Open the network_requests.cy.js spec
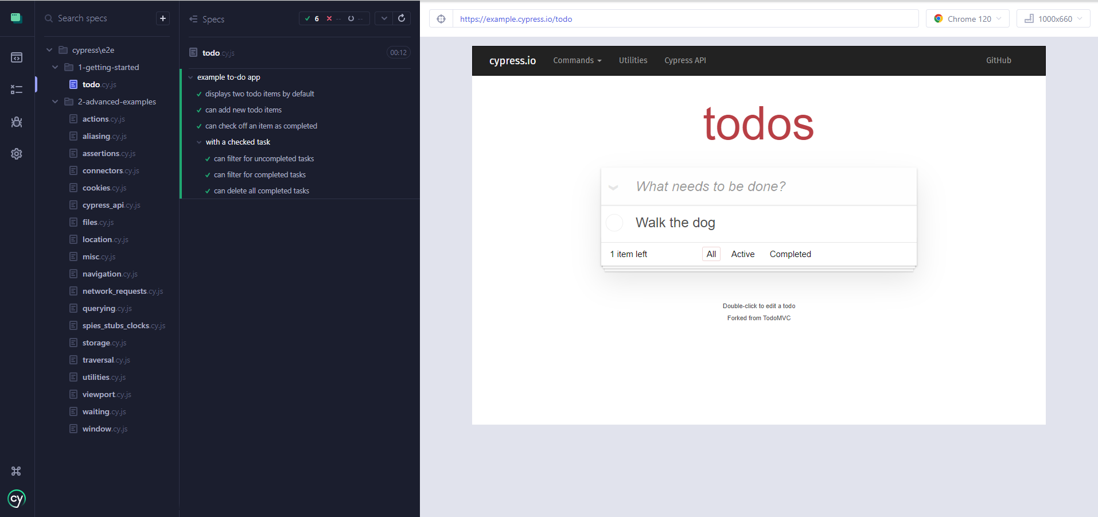This screenshot has width=1098, height=517. (x=122, y=291)
